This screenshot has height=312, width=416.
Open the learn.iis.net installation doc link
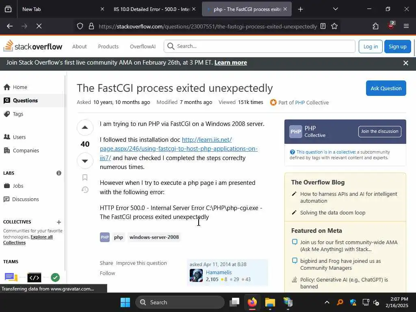tap(179, 149)
